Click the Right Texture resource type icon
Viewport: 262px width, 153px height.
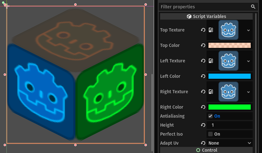(x=211, y=92)
